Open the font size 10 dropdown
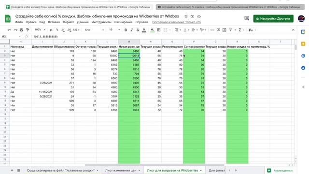The width and height of the screenshot is (309, 174). [114, 30]
